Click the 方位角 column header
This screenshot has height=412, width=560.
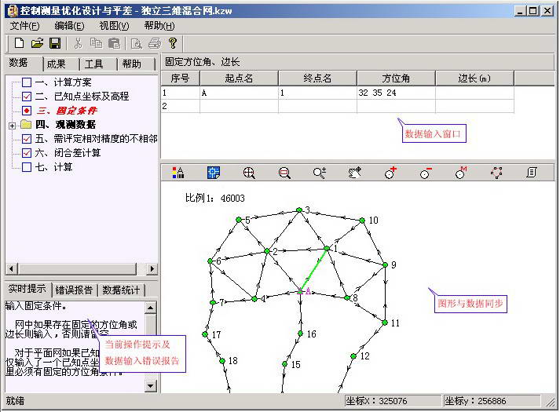(396, 78)
